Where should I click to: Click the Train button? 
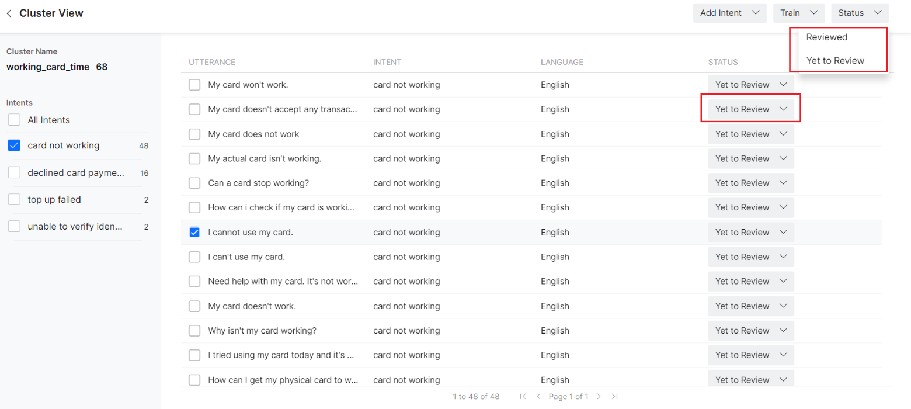[x=791, y=13]
